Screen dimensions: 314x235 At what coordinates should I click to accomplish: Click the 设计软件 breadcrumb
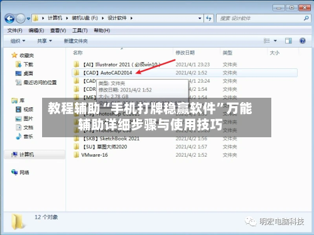(117, 18)
